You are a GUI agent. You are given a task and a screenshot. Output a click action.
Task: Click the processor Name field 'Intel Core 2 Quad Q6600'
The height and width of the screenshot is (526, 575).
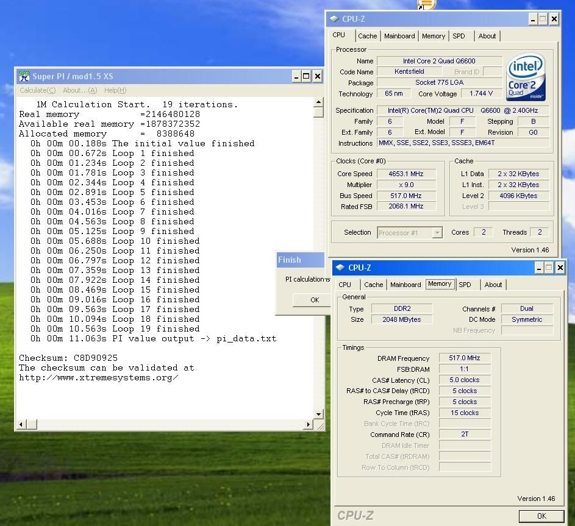pos(439,61)
